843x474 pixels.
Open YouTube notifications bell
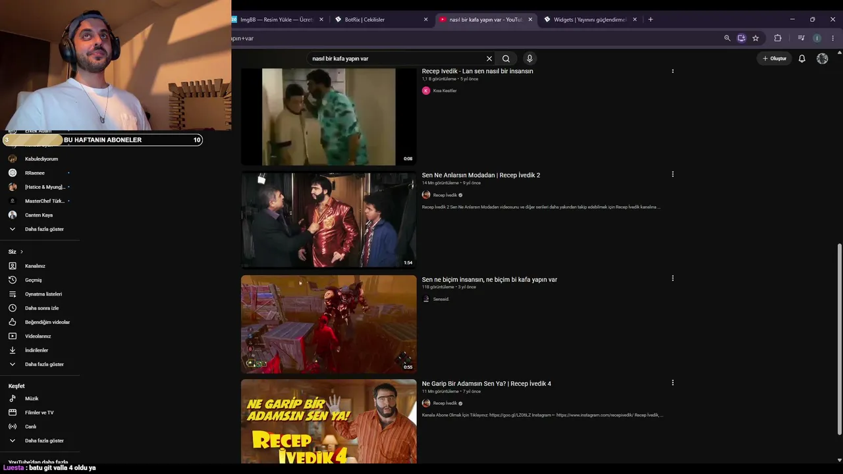pyautogui.click(x=802, y=59)
